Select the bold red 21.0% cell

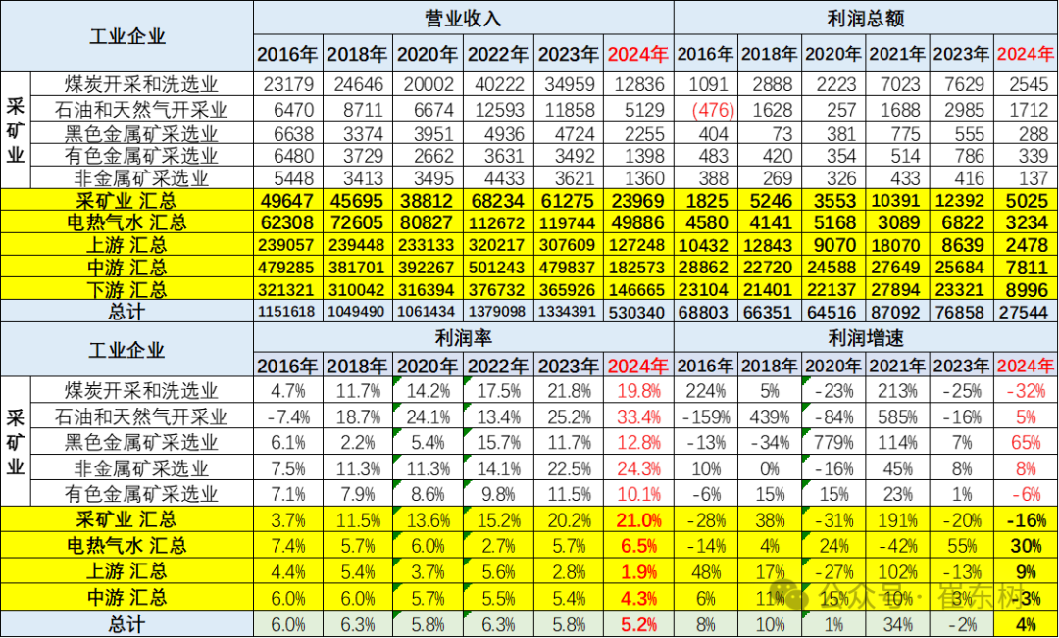tap(638, 519)
